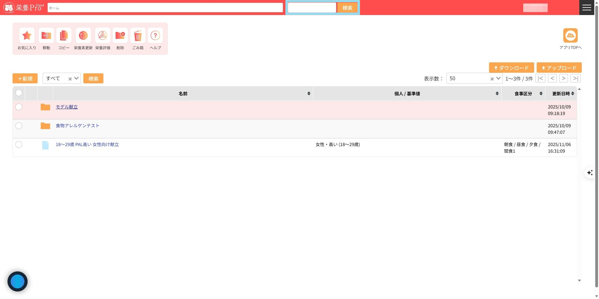Screen dimensions: 599x299
Task: Select the モデル献立 row radio button
Action: click(19, 107)
